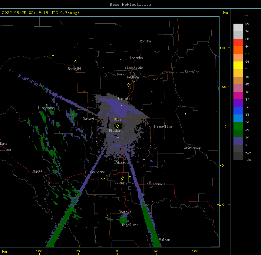Click the Airdrie label
261x255 pixels.
122,163
